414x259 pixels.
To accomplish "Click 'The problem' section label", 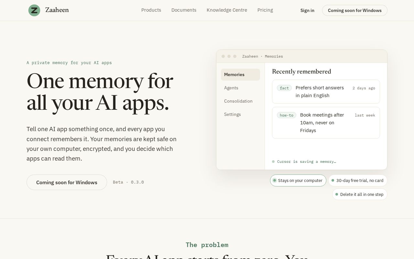I will click(x=207, y=245).
